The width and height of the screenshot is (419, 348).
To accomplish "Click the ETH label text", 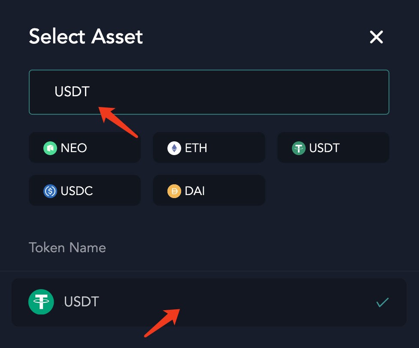I will click(x=196, y=148).
